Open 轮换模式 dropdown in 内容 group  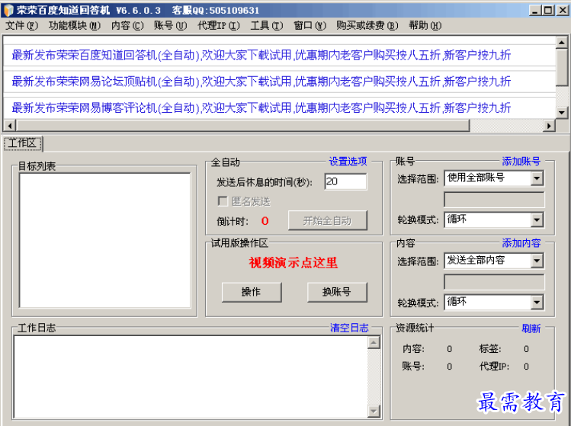pyautogui.click(x=494, y=303)
